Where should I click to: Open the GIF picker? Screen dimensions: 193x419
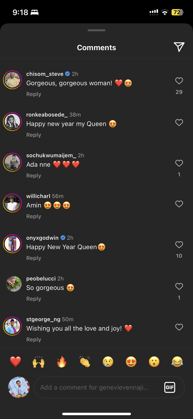coord(170,387)
